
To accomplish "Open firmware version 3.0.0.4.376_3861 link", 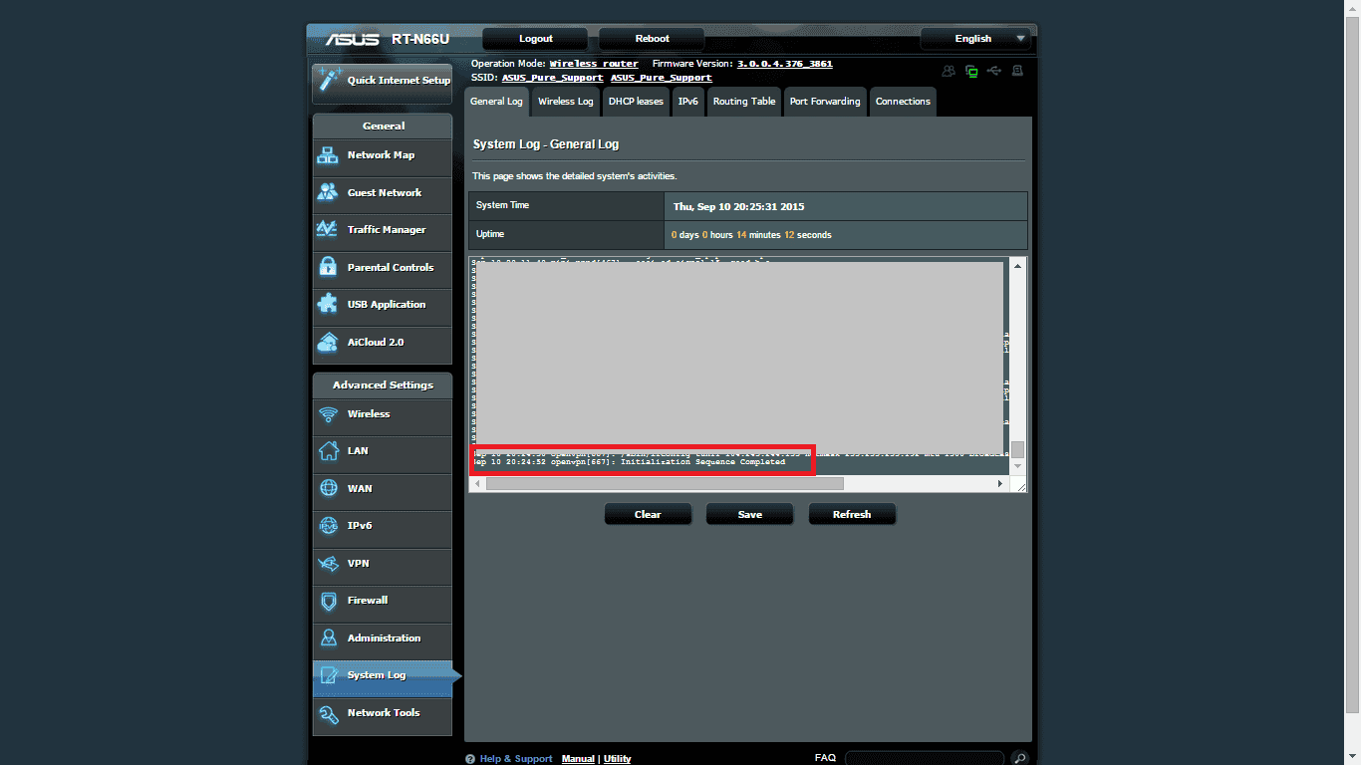I will coord(785,64).
